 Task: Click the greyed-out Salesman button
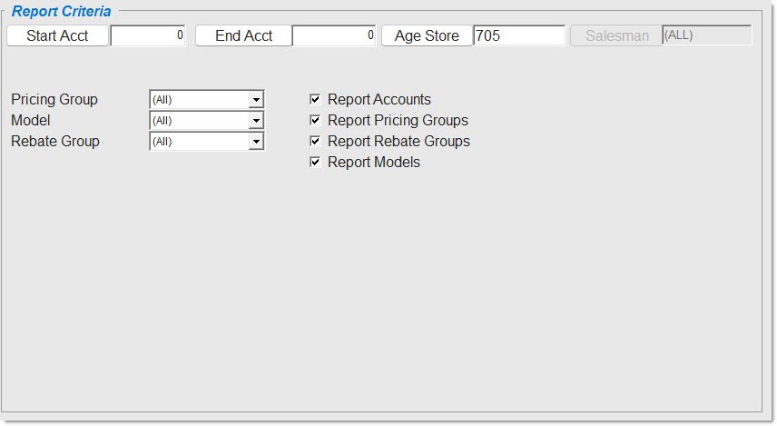[616, 35]
